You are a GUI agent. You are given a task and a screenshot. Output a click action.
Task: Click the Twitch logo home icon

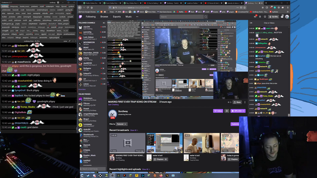click(x=80, y=17)
